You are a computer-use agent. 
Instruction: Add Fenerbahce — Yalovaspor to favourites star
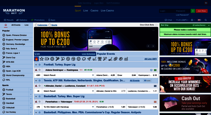click(x=39, y=101)
